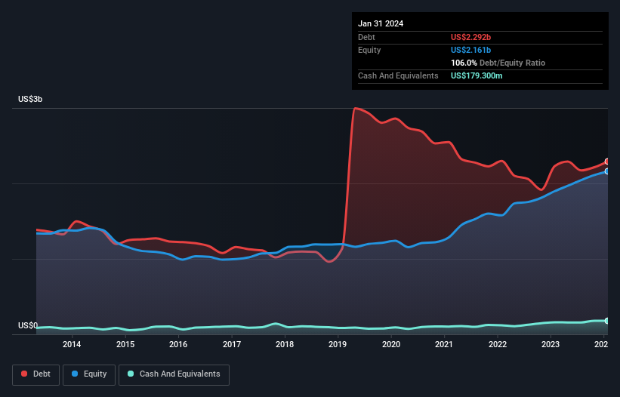Click the 2017 x-axis label
620x397 pixels.
pyautogui.click(x=232, y=344)
